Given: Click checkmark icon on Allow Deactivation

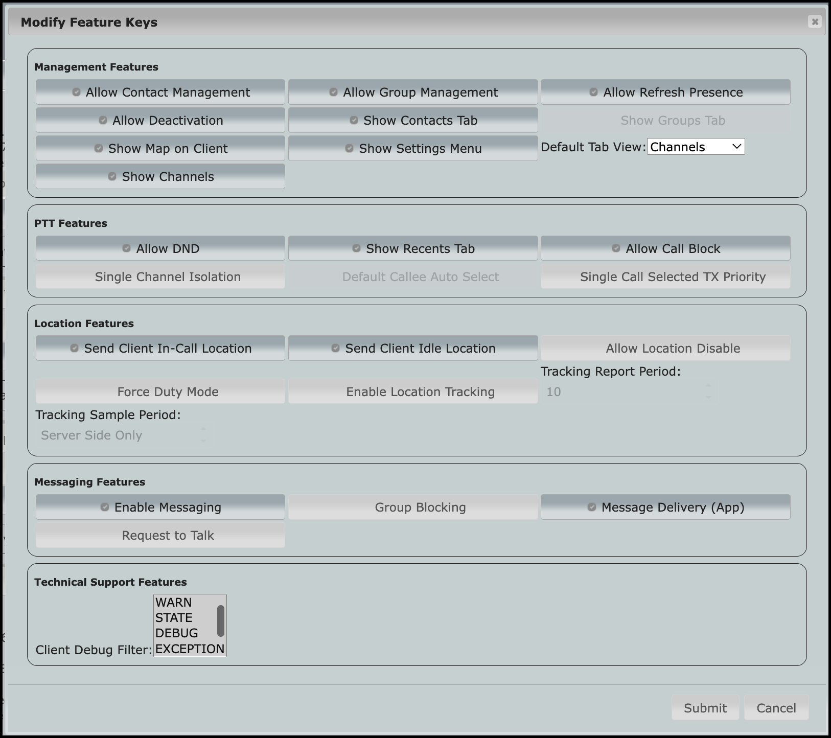Looking at the screenshot, I should pyautogui.click(x=103, y=120).
